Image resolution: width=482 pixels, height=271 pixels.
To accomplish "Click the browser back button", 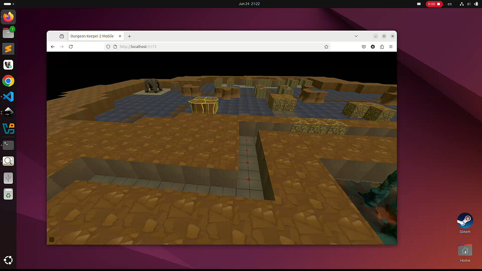I will tap(52, 47).
